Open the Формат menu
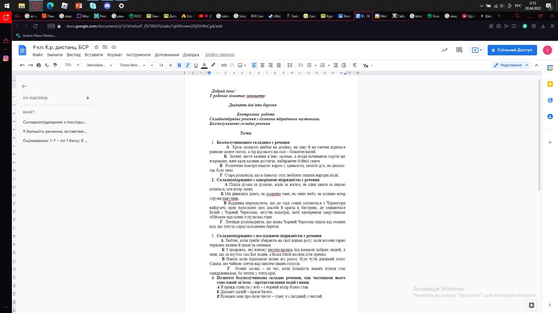This screenshot has width=558, height=313. click(x=115, y=55)
